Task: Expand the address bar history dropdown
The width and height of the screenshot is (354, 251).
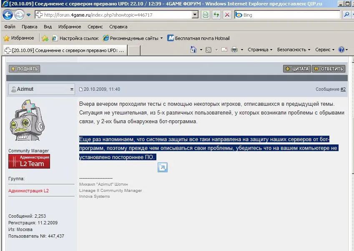Action: (195, 15)
